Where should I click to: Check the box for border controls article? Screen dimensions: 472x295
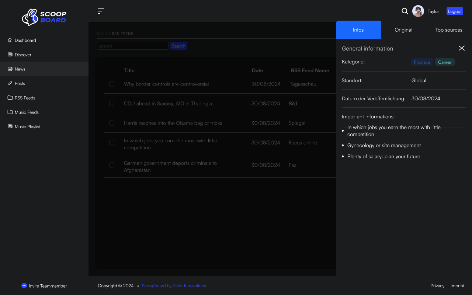(112, 84)
